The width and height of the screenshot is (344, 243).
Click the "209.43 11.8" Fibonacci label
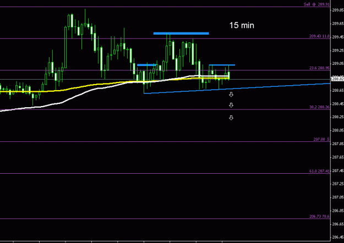click(319, 36)
